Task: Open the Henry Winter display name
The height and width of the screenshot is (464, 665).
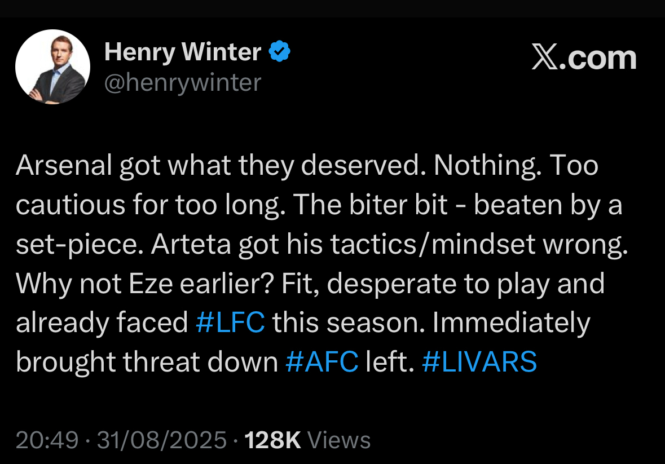Action: point(183,52)
